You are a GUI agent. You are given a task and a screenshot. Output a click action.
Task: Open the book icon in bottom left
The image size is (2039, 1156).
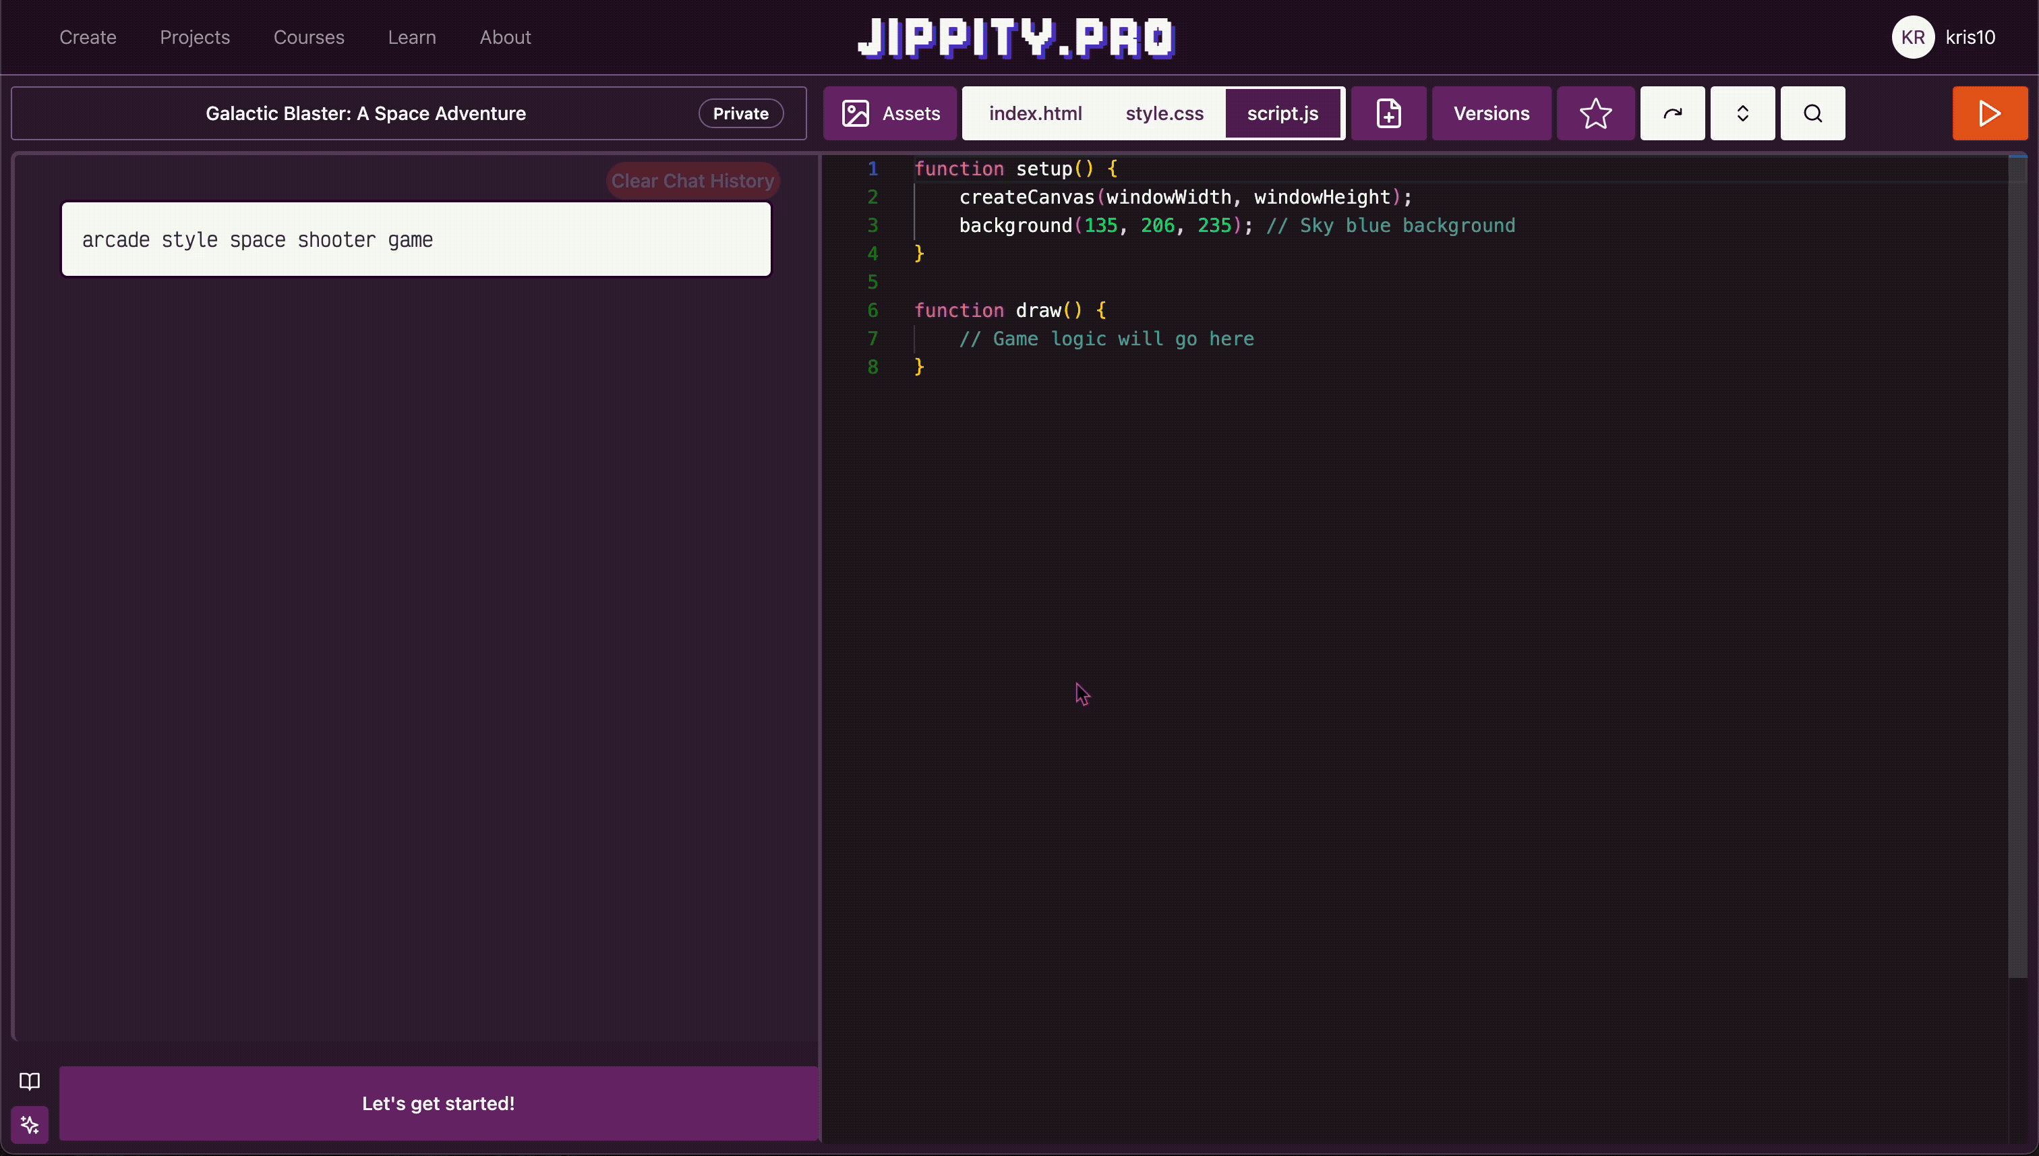click(30, 1080)
